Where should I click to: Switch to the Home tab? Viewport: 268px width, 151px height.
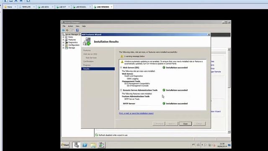(x=10, y=7)
